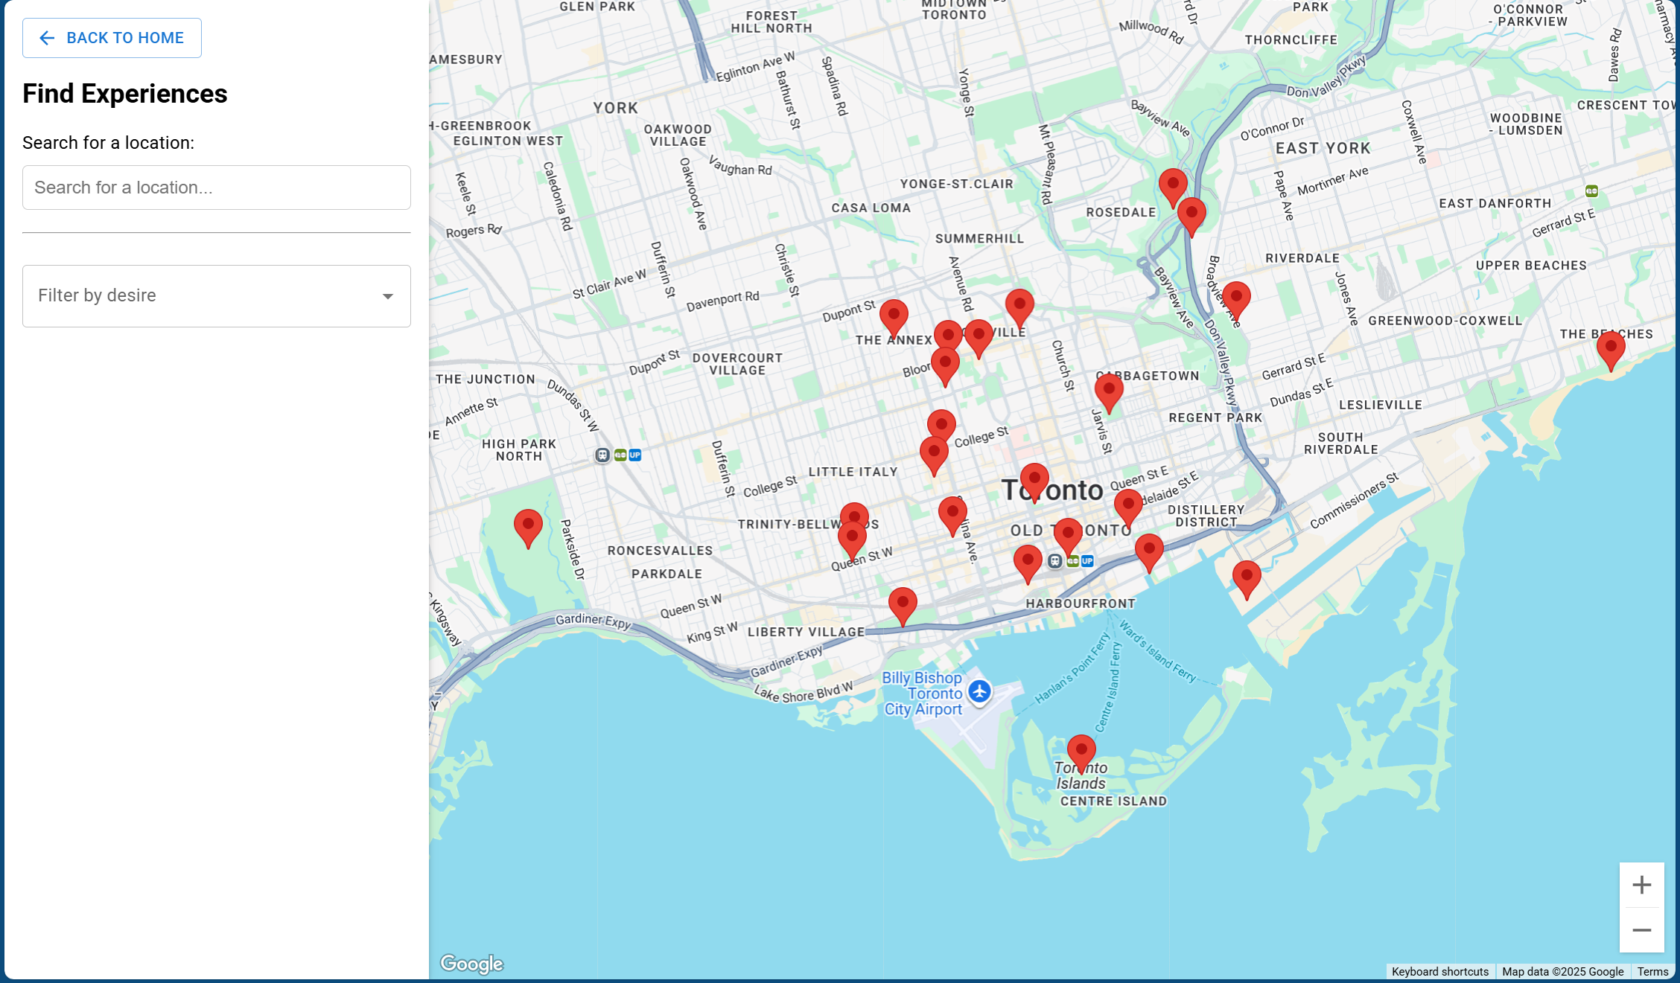The image size is (1680, 983).
Task: Click the map pin in High Park
Action: coord(528,526)
